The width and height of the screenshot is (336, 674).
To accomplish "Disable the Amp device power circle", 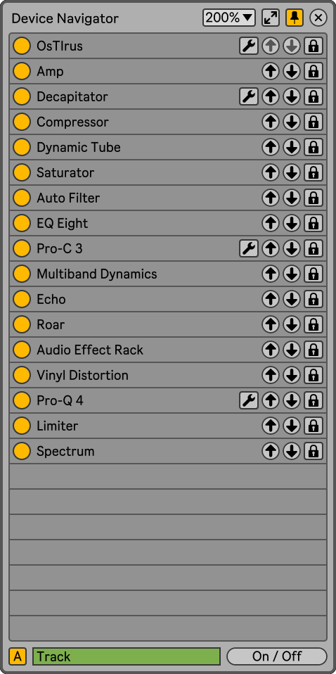I will pos(22,71).
